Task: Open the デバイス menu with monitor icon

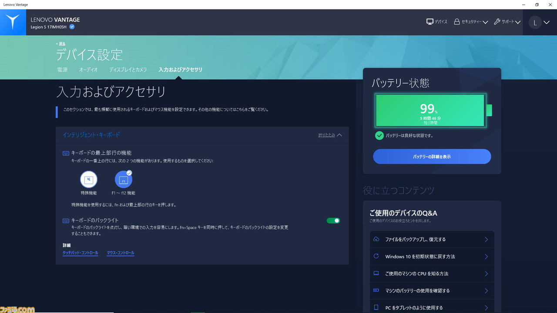Action: coord(437,22)
